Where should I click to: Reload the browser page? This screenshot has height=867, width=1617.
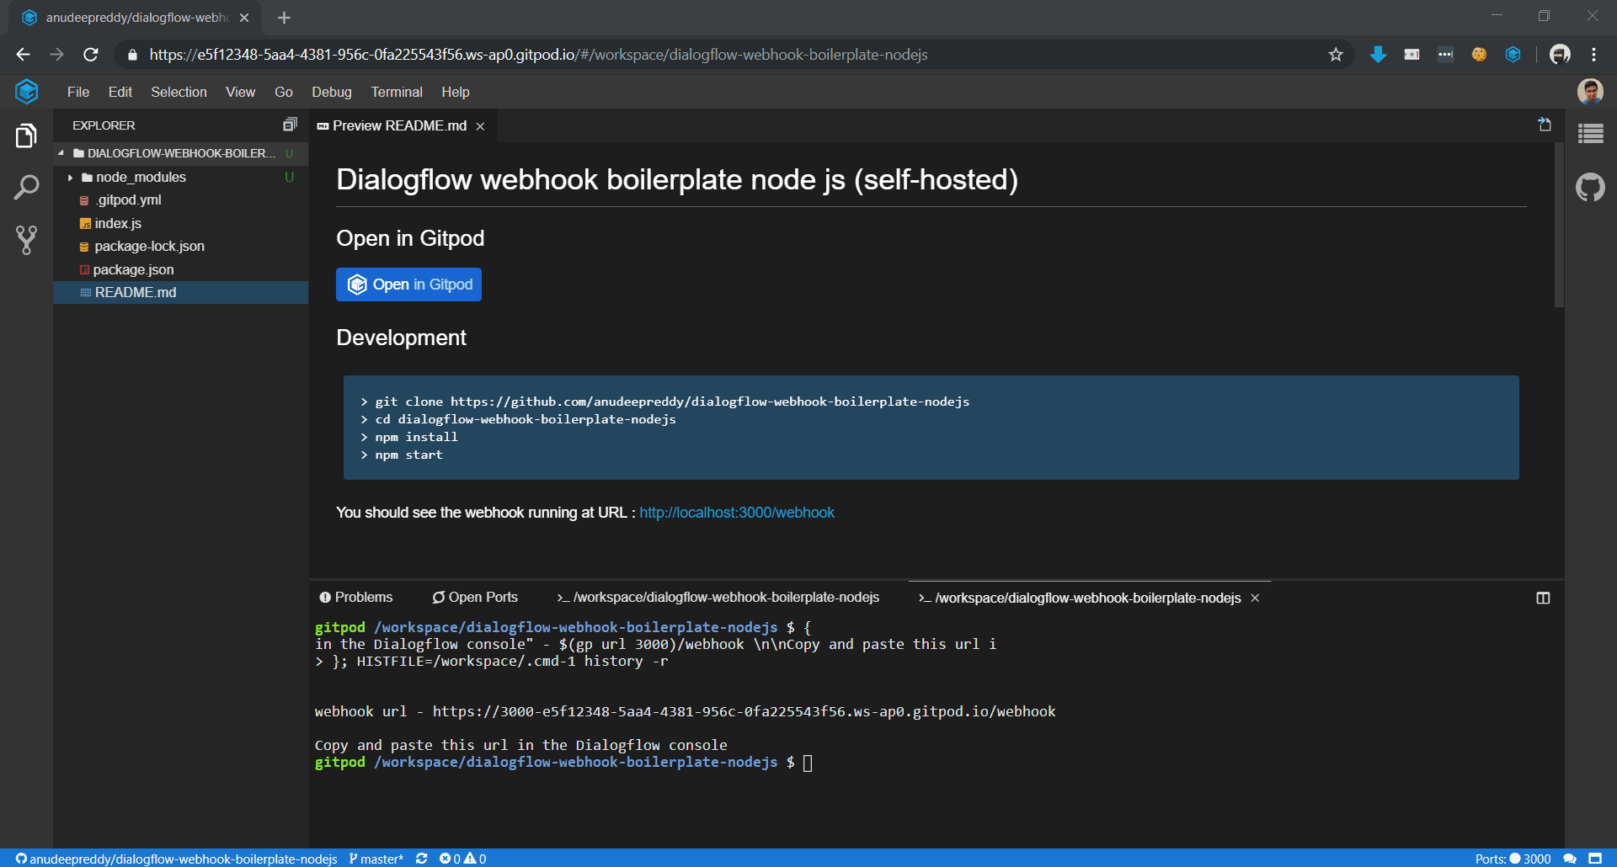coord(91,55)
